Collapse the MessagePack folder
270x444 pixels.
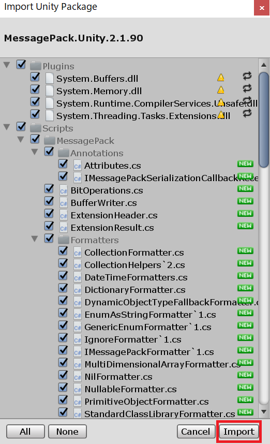[x=21, y=140]
